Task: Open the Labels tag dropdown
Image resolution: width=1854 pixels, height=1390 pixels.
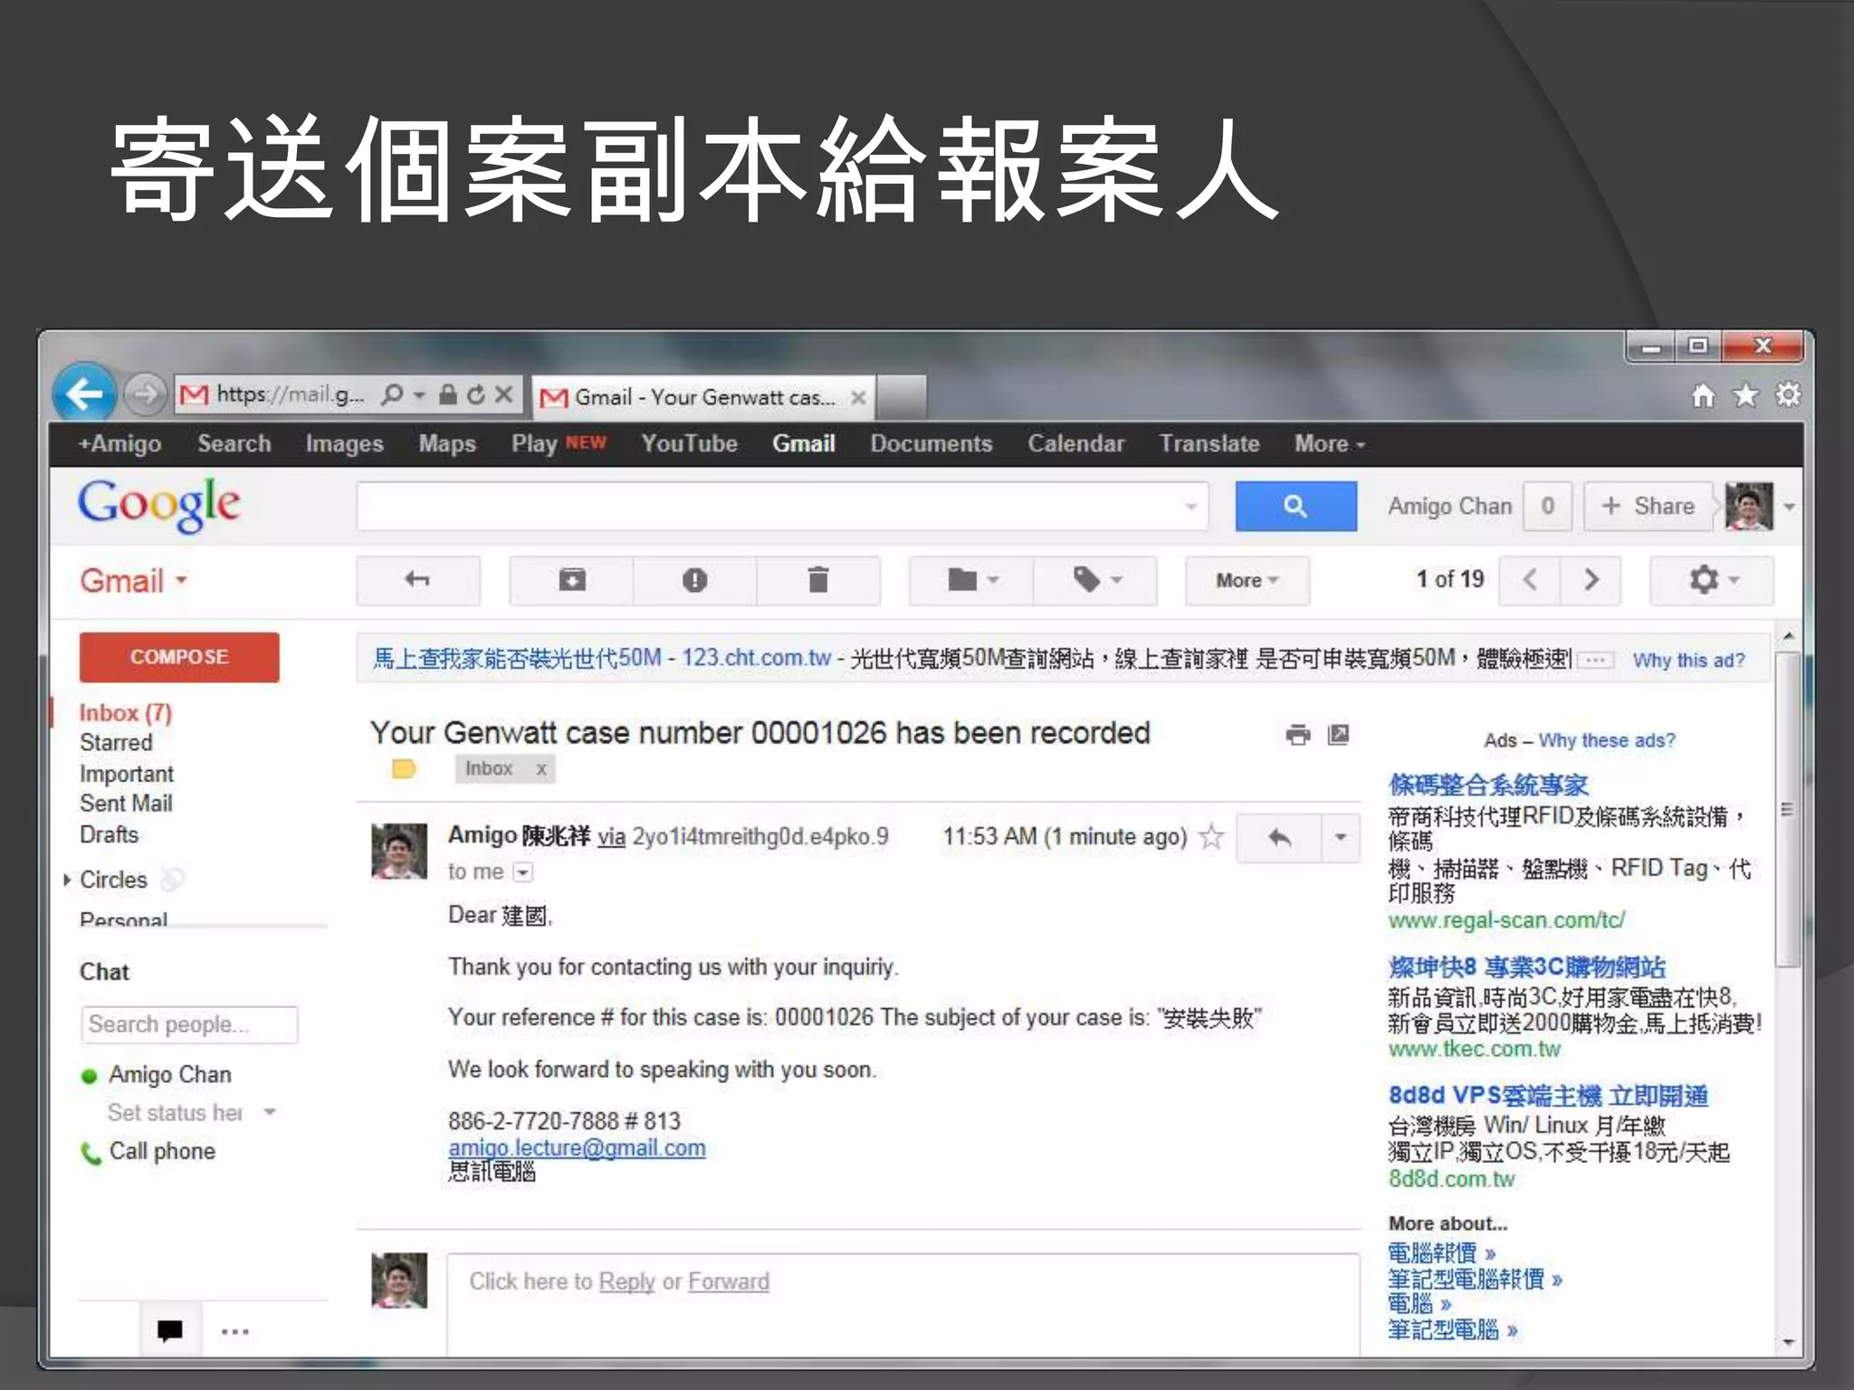Action: coord(1095,580)
